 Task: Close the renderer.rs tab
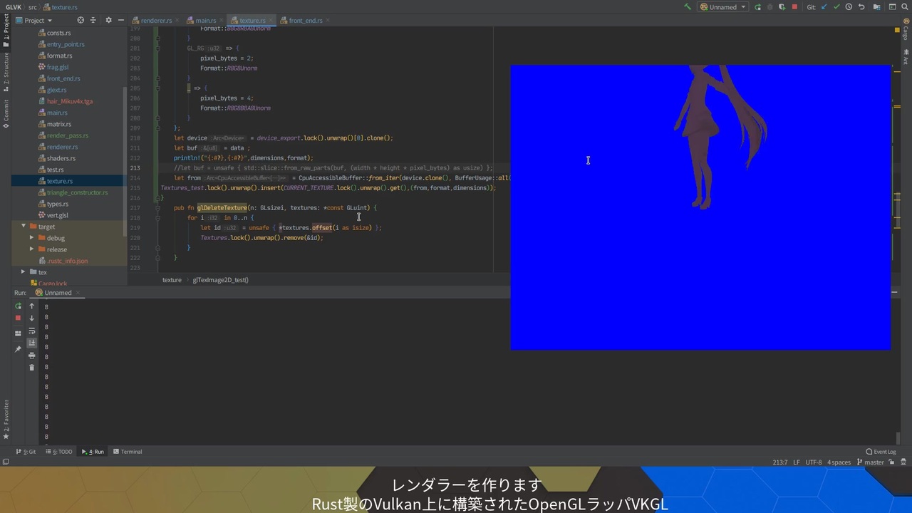click(178, 21)
